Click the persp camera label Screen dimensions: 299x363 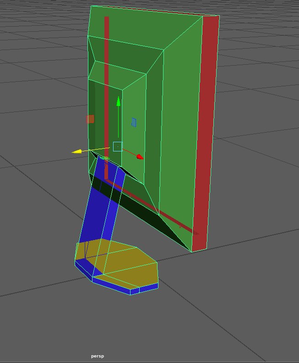pos(98,356)
